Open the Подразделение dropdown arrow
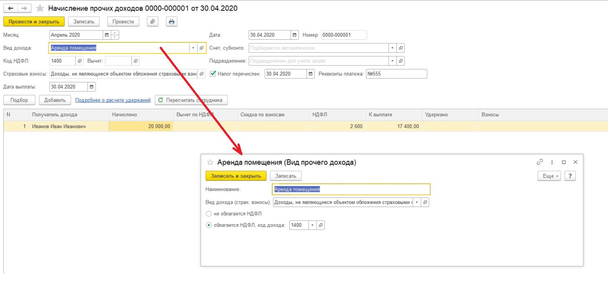This screenshot has width=608, height=289. (392, 61)
